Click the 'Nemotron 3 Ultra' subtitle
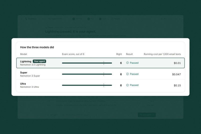 pyautogui.click(x=29, y=87)
